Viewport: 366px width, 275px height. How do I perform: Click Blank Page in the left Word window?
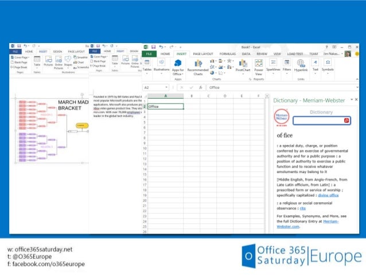(x=19, y=63)
